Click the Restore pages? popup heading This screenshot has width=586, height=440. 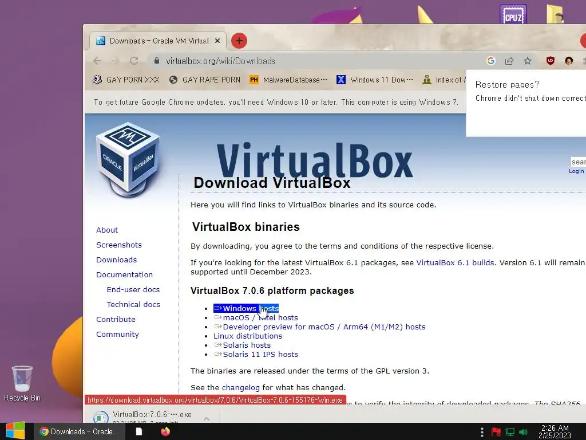click(507, 85)
